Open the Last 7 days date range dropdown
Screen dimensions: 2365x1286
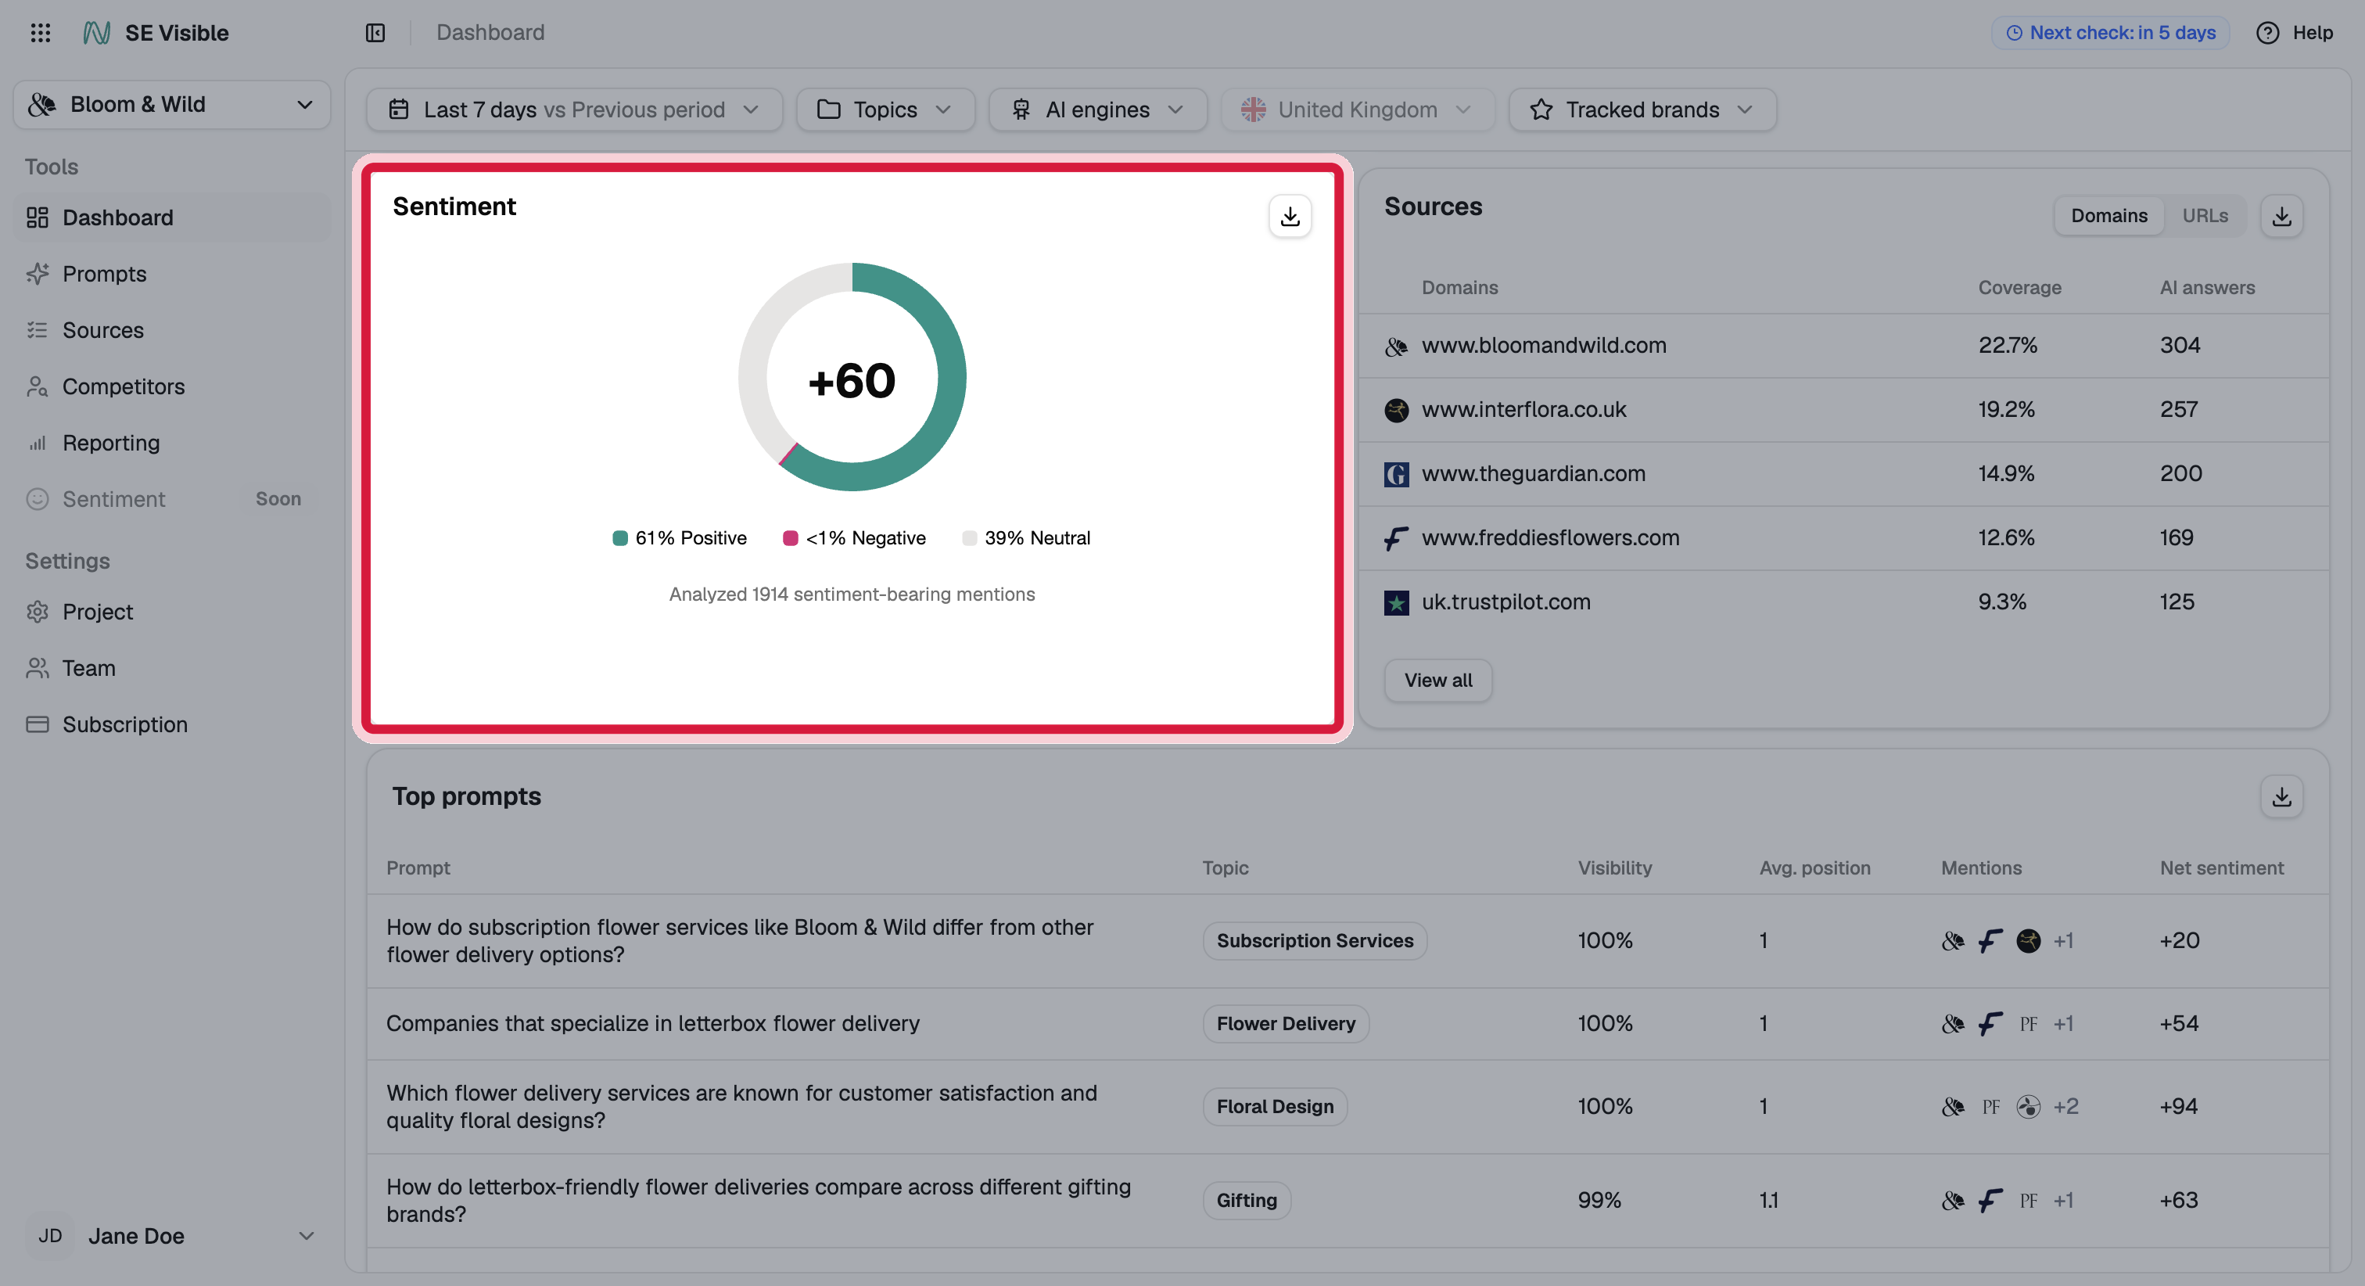click(x=574, y=110)
